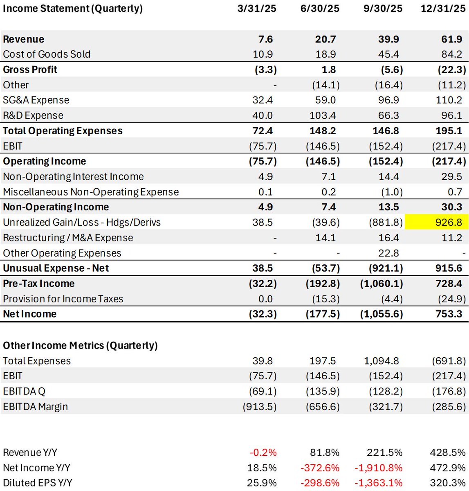Click 'Provision for Income Taxes' label
Image resolution: width=469 pixels, height=491 pixels.
click(x=63, y=299)
